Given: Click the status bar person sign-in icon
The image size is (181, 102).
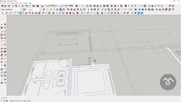Looking at the screenshot, I should 7,101.
